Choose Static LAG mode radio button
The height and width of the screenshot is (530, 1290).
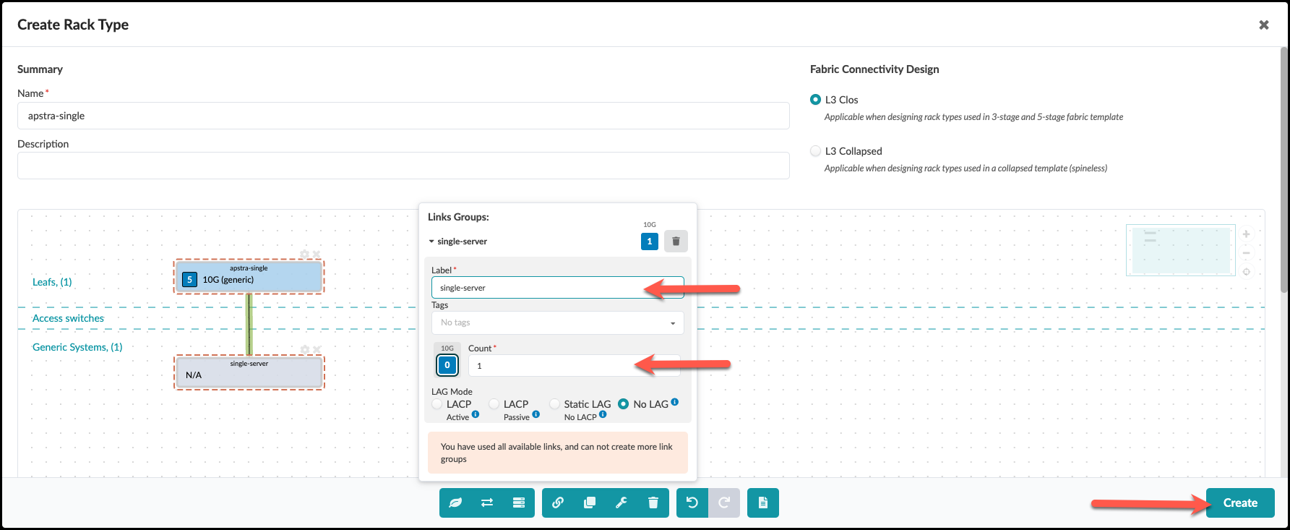pyautogui.click(x=555, y=404)
